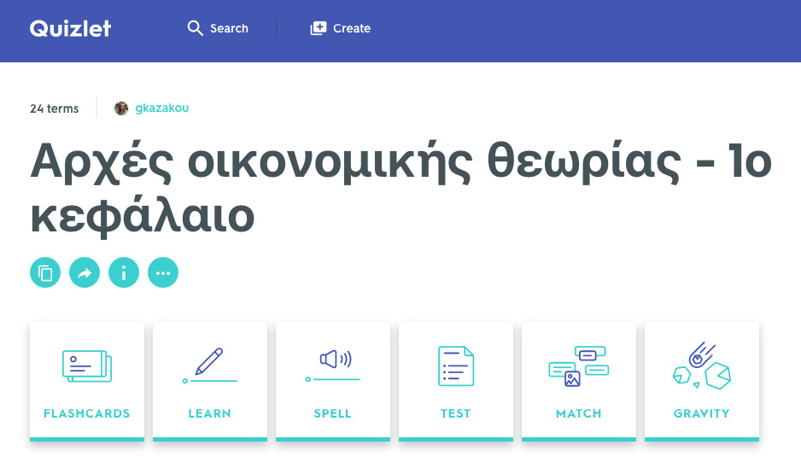
Task: Open gkazakou's profile link
Action: pos(162,108)
